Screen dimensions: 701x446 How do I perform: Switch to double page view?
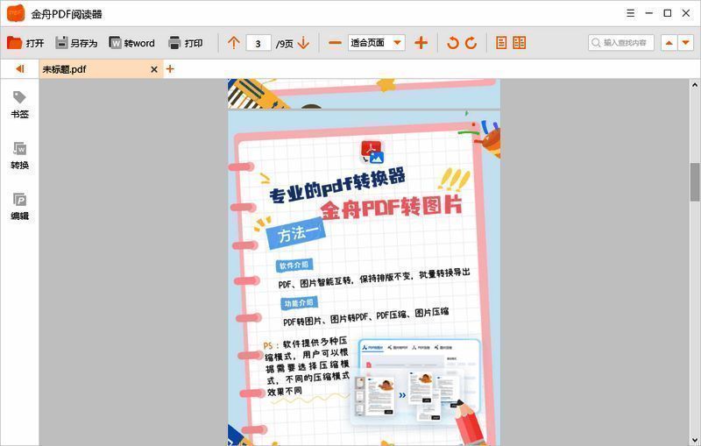tap(519, 43)
